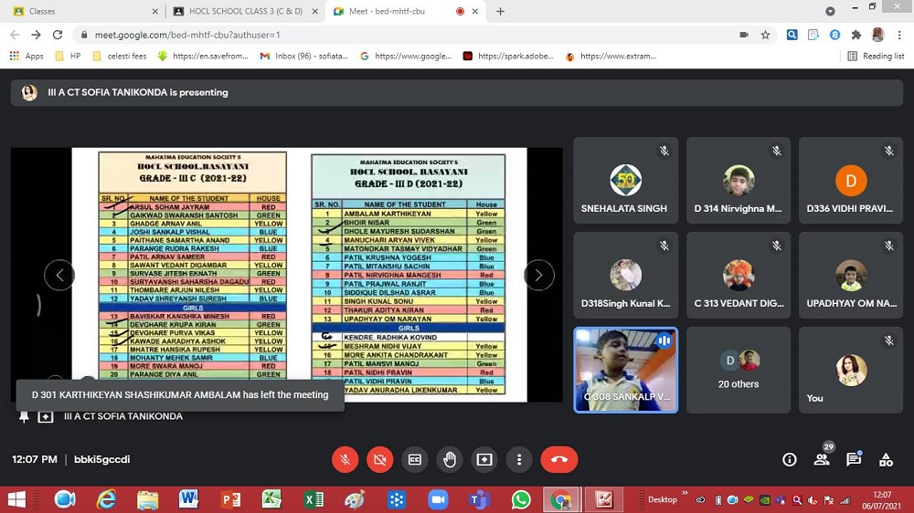Open the chat with everyone panel
914x513 pixels.
pyautogui.click(x=854, y=460)
